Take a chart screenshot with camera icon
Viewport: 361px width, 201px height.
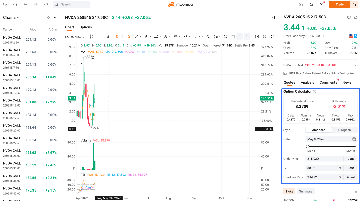click(x=257, y=36)
